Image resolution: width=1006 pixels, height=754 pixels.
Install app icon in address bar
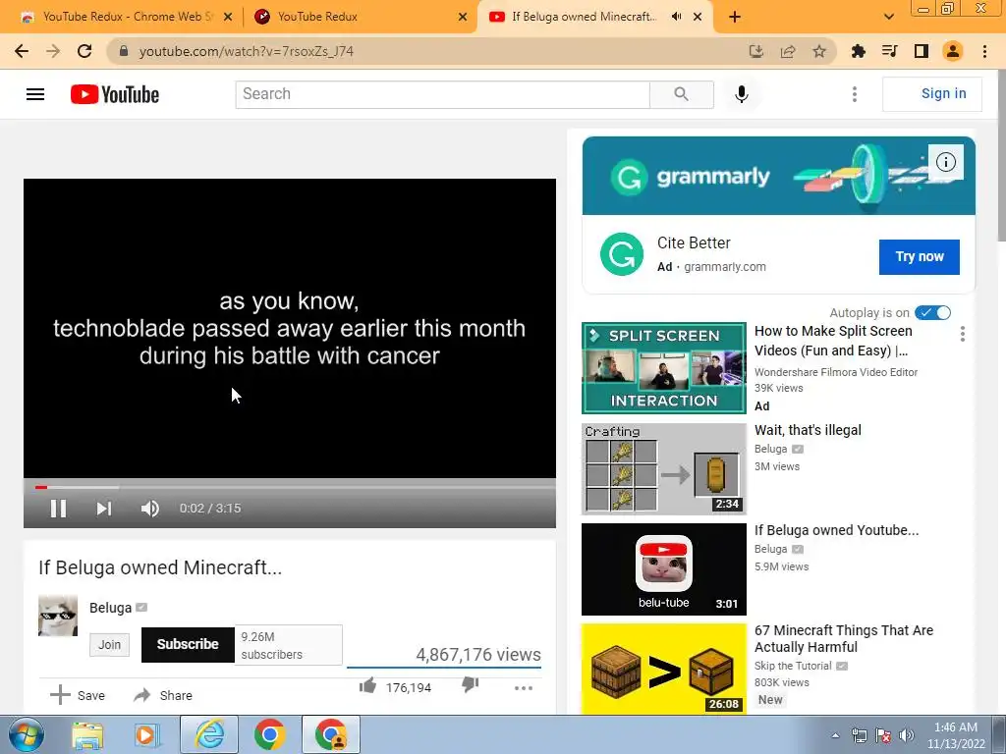756,51
